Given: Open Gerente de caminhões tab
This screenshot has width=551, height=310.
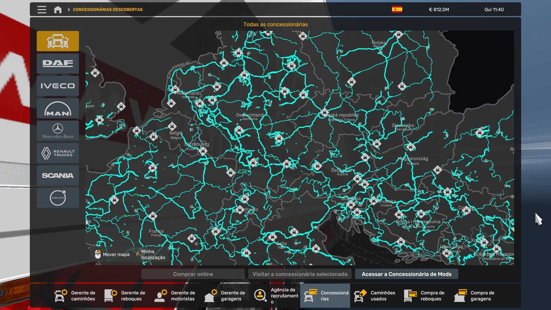Looking at the screenshot, I should [x=75, y=296].
